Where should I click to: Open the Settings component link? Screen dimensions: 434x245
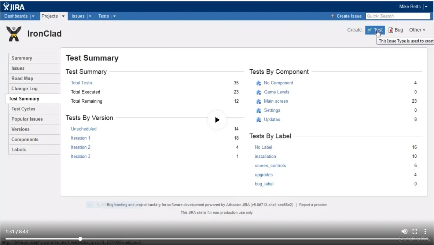click(272, 110)
